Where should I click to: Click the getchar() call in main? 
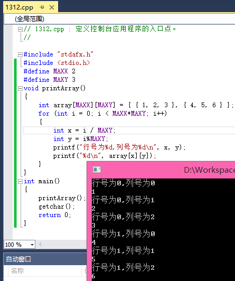pos(57,207)
